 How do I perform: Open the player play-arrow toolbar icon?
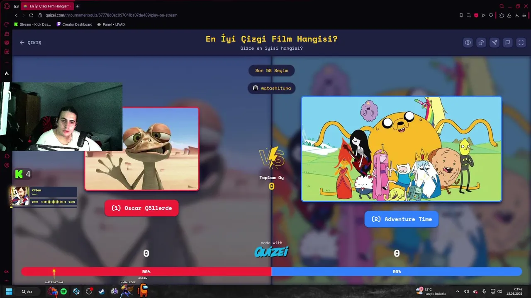(483, 15)
